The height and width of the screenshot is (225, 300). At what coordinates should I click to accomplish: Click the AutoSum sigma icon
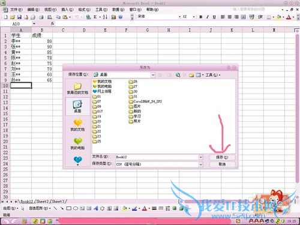(95, 17)
